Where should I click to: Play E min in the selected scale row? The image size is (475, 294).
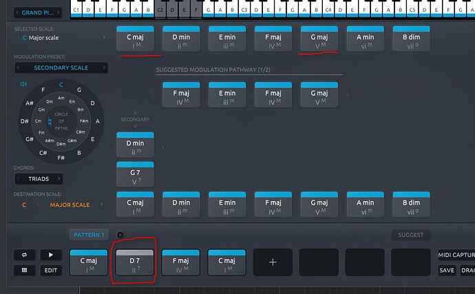[227, 39]
